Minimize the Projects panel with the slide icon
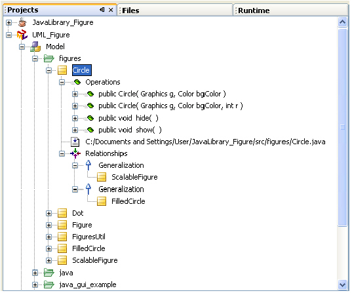Image resolution: width=352 pixels, height=293 pixels. (102, 10)
